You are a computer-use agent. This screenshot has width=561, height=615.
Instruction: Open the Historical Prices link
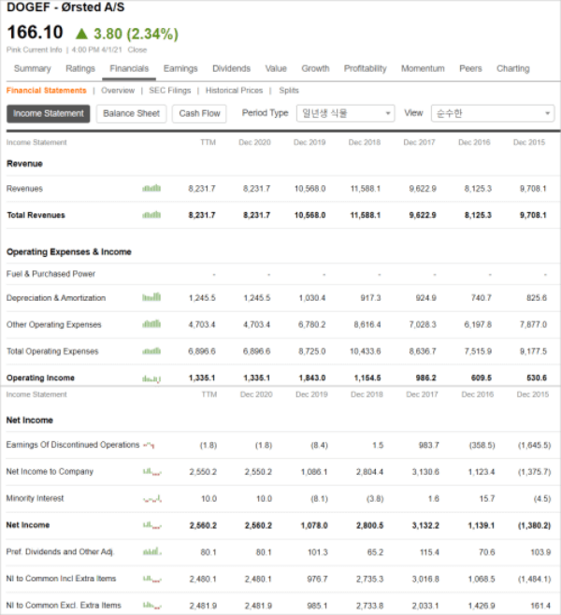tap(234, 91)
